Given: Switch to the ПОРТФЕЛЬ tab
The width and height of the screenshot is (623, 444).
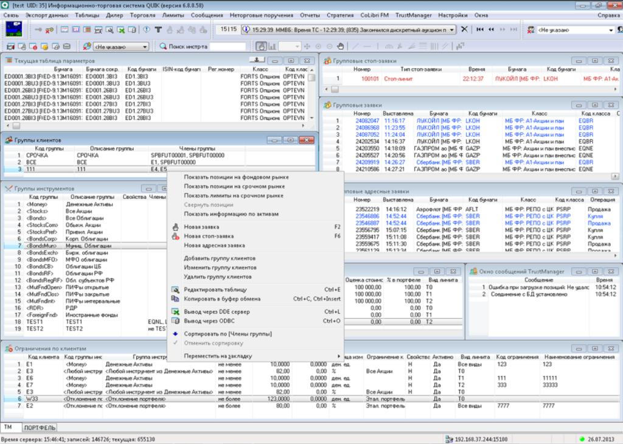Looking at the screenshot, I should point(40,428).
